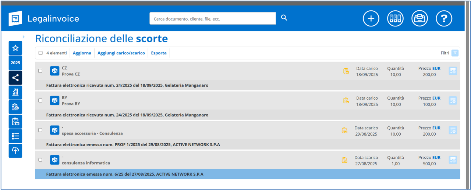Click the search input field
The height and width of the screenshot is (190, 471).
[212, 18]
